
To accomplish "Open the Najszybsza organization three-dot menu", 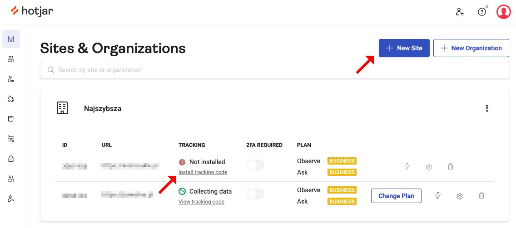I will click(487, 108).
